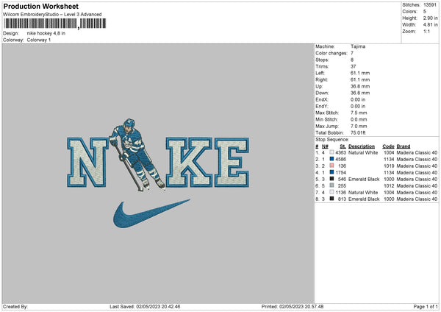
Task: Click the 'Stop Sequence:' heading
Action: (x=332, y=140)
